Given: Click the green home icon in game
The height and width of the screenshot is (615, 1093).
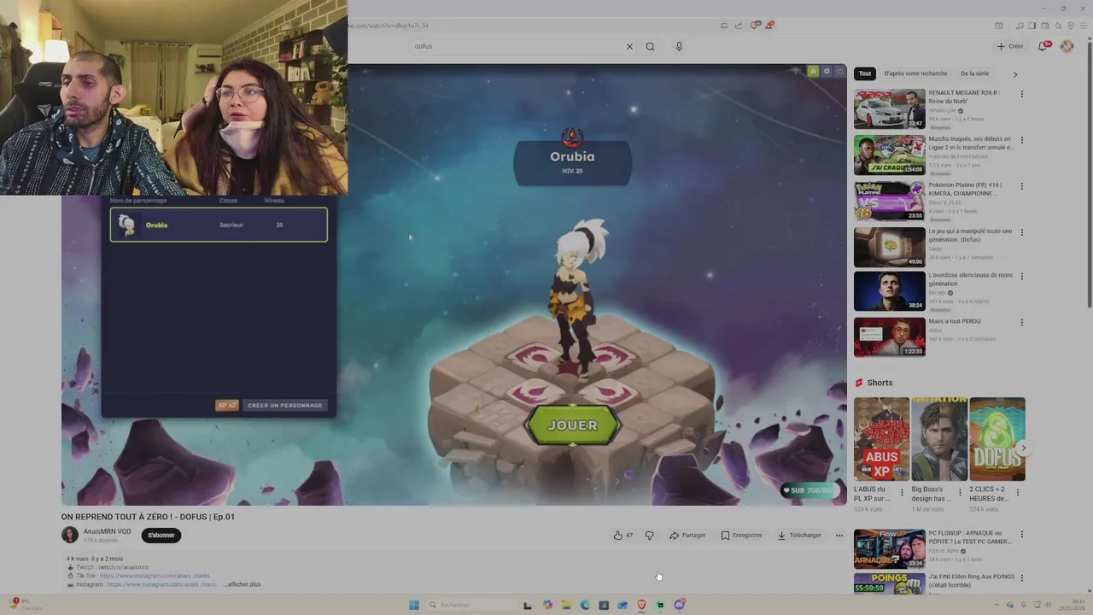Looking at the screenshot, I should pyautogui.click(x=813, y=72).
